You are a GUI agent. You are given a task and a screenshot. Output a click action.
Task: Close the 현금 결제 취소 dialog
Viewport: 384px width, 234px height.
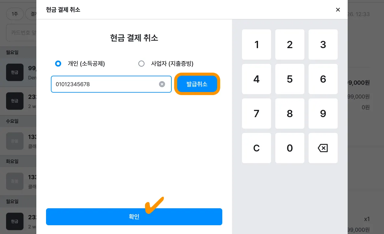click(338, 10)
